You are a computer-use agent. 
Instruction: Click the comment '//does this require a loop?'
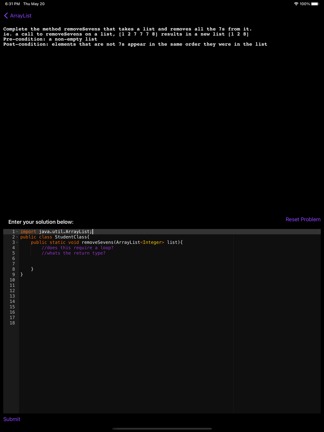tap(77, 248)
